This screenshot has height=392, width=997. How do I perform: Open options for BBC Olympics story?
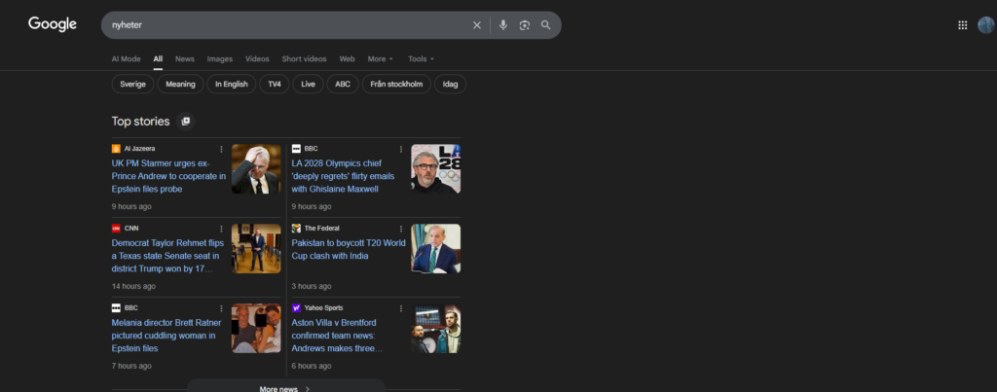(400, 149)
